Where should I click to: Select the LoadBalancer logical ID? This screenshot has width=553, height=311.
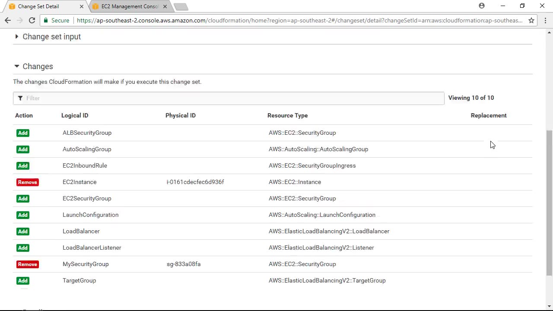tap(81, 231)
